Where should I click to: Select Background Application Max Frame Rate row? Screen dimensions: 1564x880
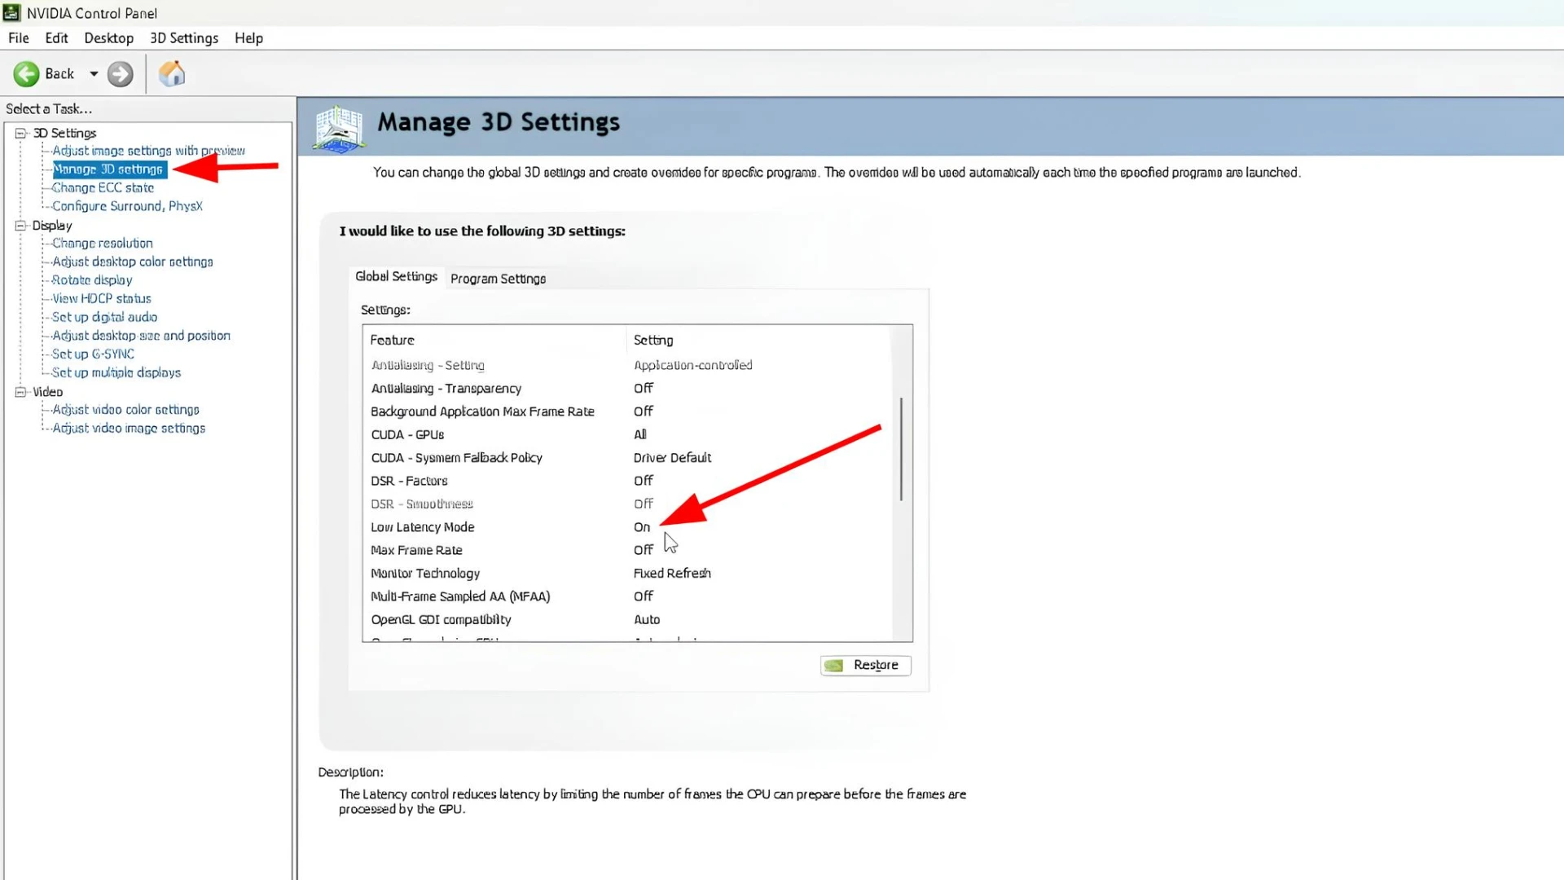click(627, 411)
